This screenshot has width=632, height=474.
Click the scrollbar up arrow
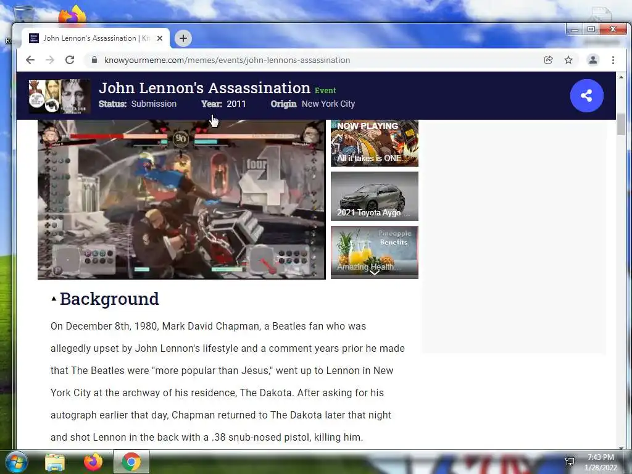click(621, 77)
